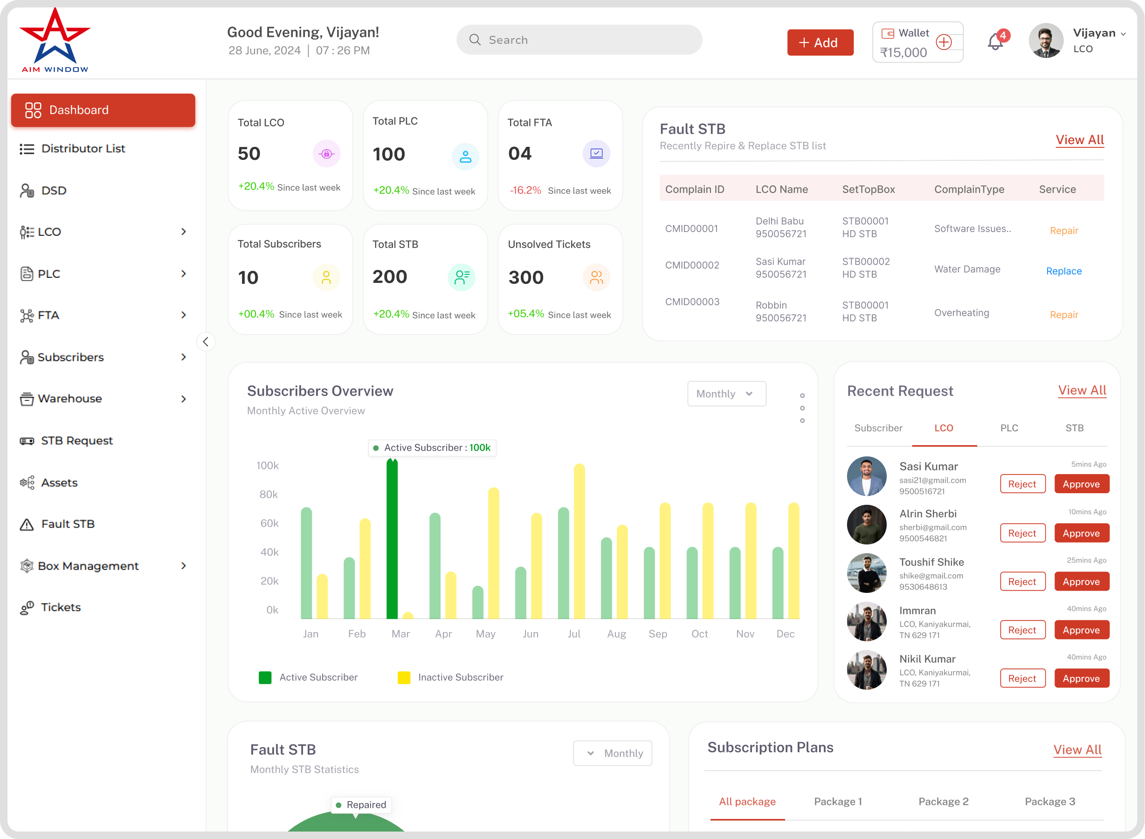
Task: Open the Vijayan profile dropdown
Action: pos(1123,34)
